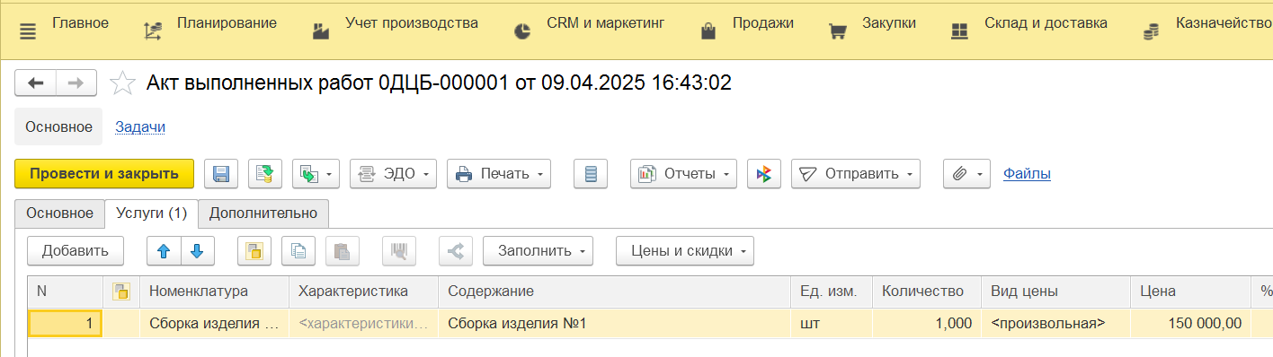Open the Заполнить dropdown
Screen dimensions: 1273x357
539,251
